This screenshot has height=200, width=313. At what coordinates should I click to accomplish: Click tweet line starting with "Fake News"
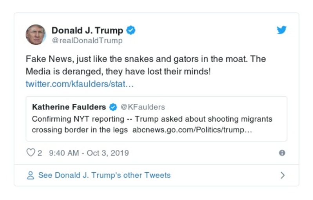pyautogui.click(x=146, y=60)
